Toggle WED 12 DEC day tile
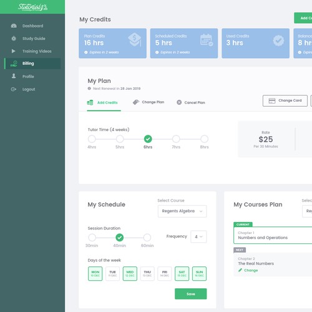This screenshot has width=312, height=312. 130,273
